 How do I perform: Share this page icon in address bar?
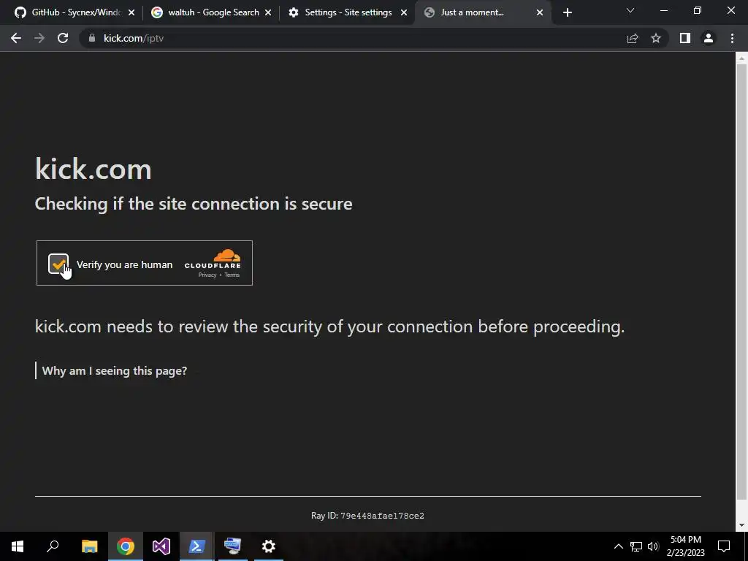pyautogui.click(x=633, y=38)
